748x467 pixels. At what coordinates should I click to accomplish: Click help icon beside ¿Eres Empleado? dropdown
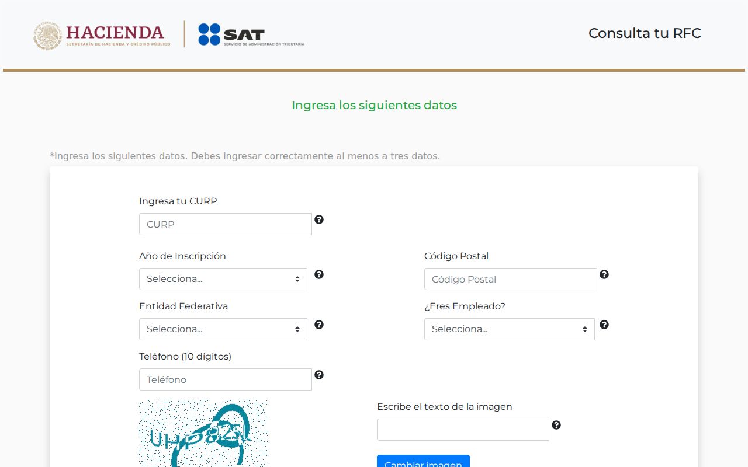point(604,325)
